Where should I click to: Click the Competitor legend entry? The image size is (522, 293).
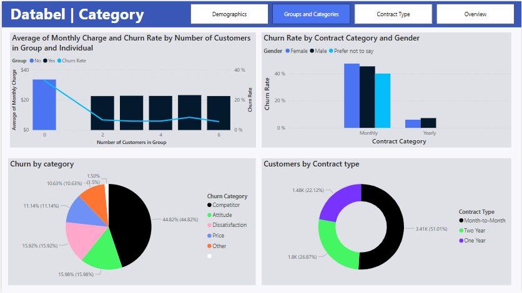coord(224,205)
